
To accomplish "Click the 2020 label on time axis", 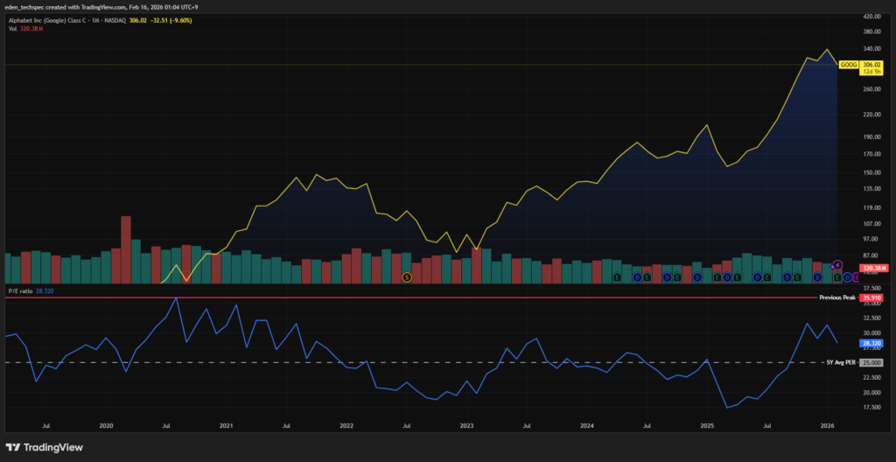I will tap(106, 426).
